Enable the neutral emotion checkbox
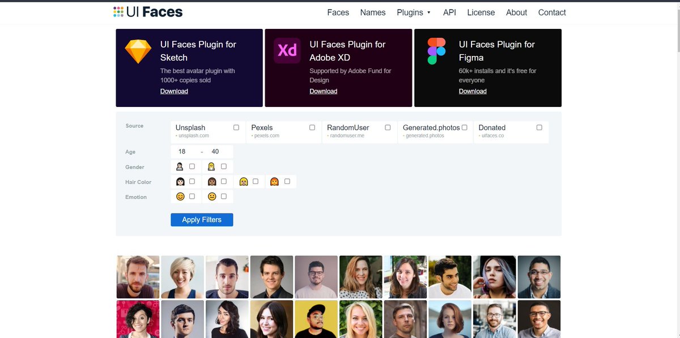The height and width of the screenshot is (338, 680). pyautogui.click(x=224, y=196)
